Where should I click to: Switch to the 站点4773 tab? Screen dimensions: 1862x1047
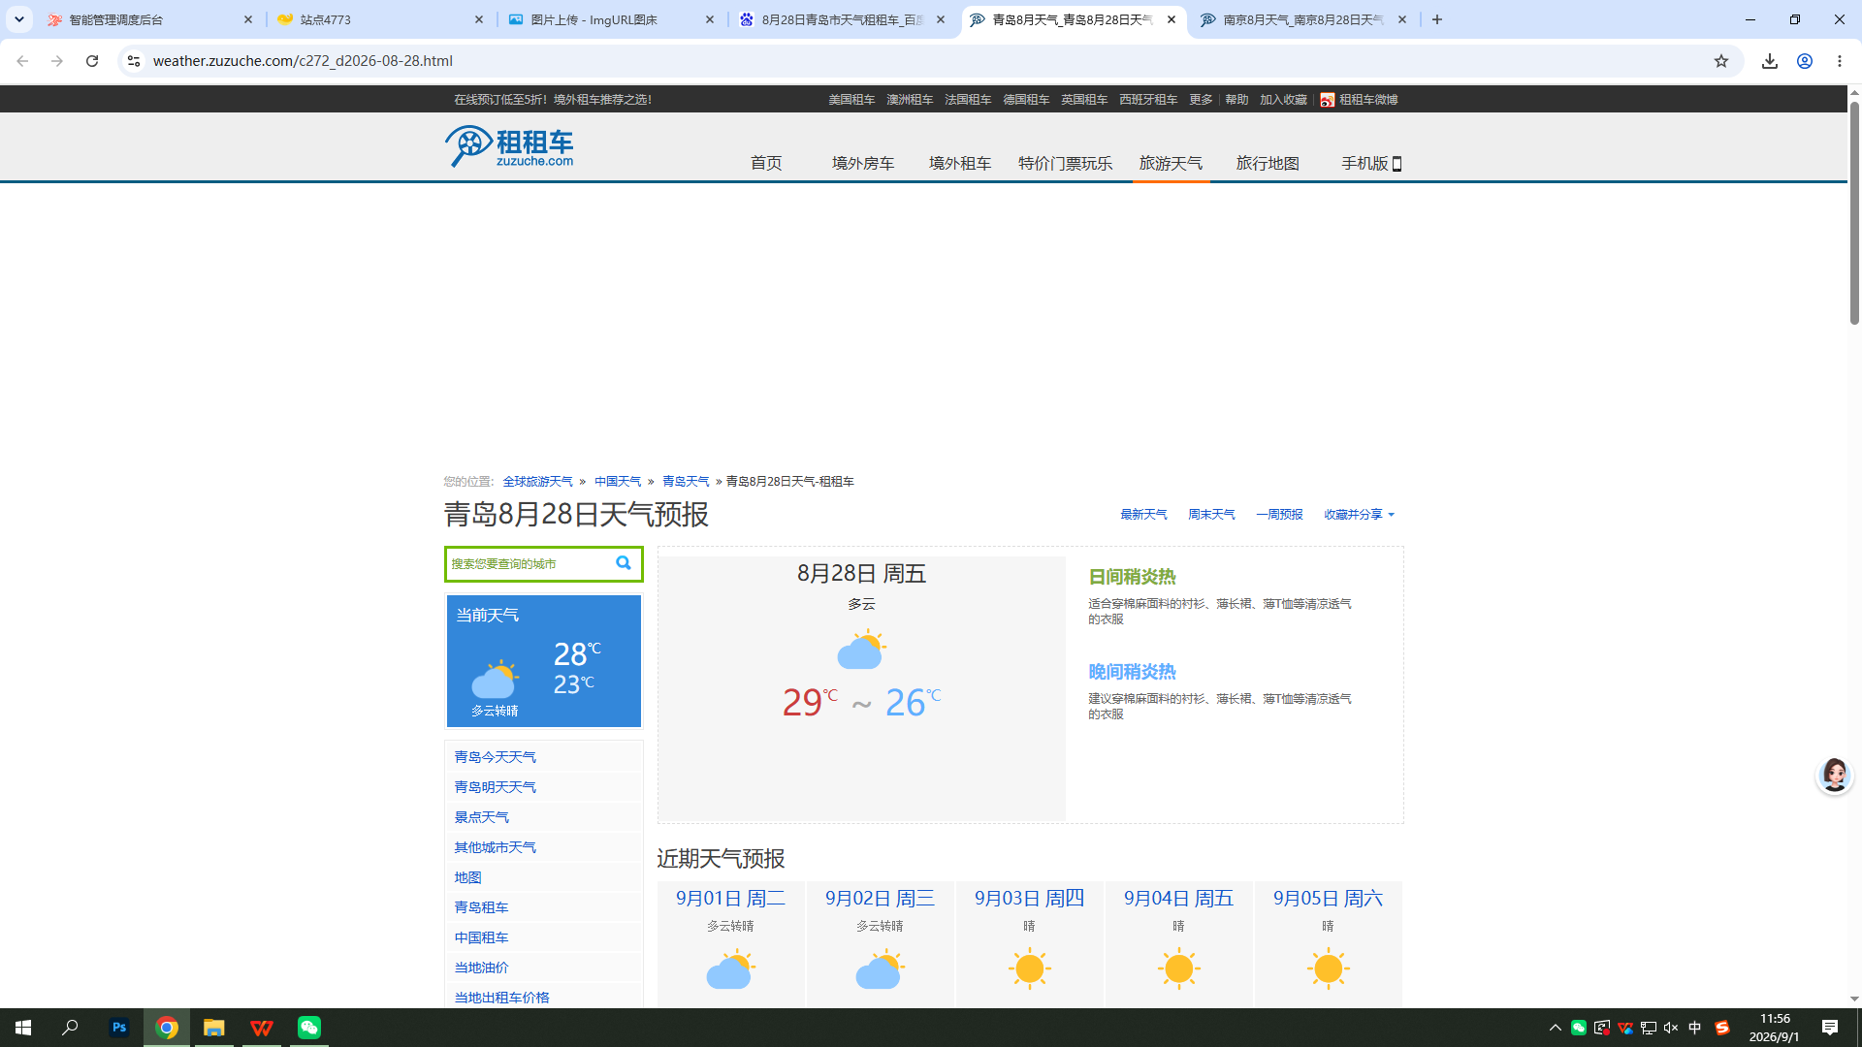(380, 19)
